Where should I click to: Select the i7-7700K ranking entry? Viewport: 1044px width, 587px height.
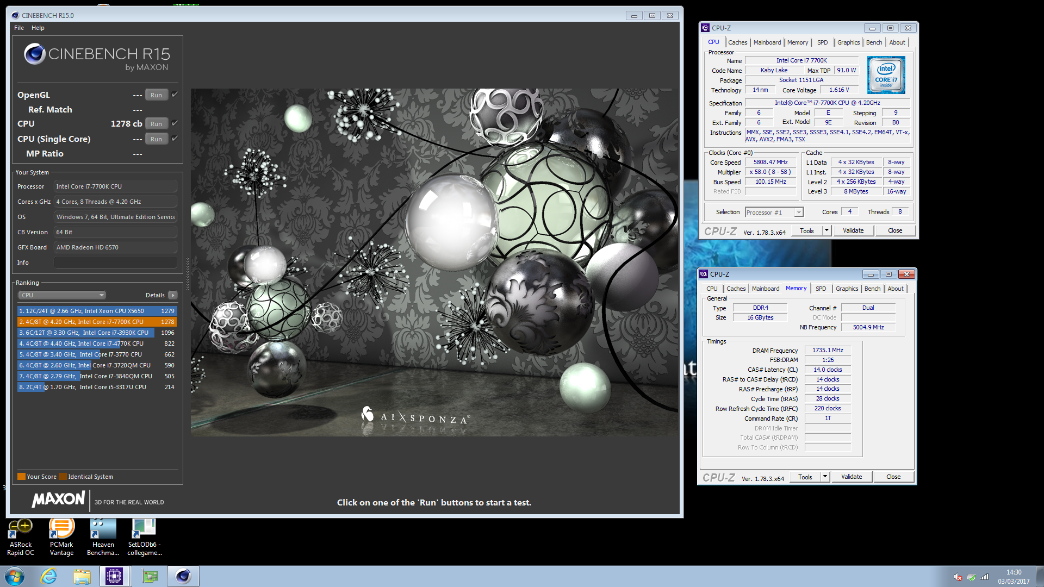click(97, 322)
